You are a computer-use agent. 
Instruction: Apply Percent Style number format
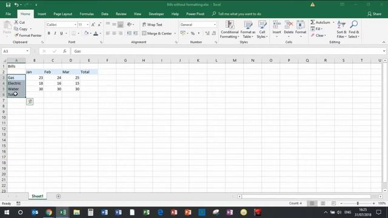[x=193, y=33]
